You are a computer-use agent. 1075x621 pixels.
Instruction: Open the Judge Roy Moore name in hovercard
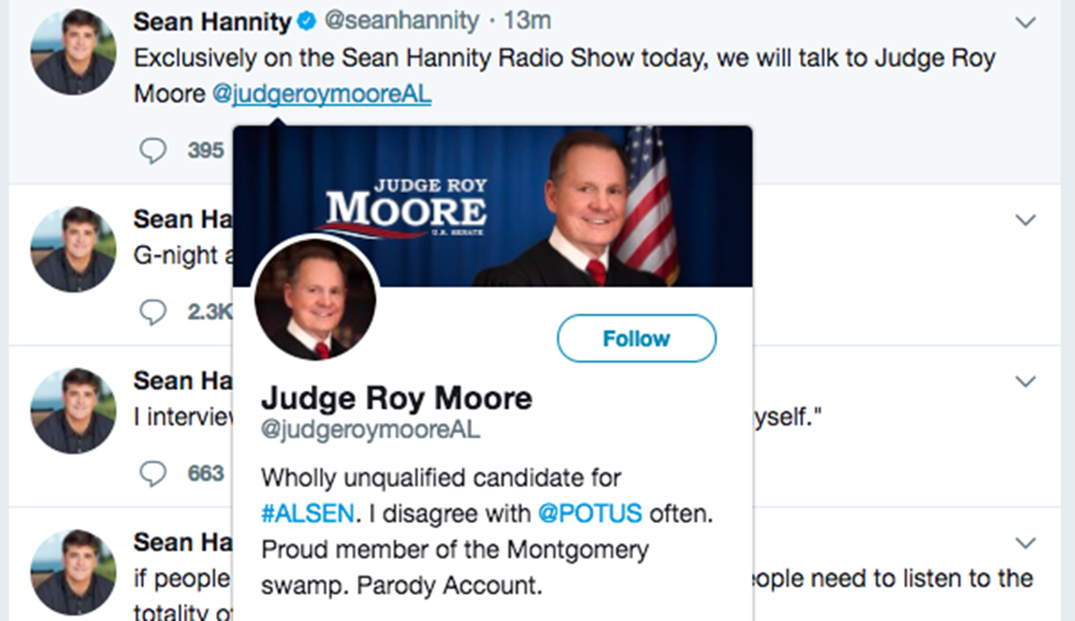[x=397, y=398]
